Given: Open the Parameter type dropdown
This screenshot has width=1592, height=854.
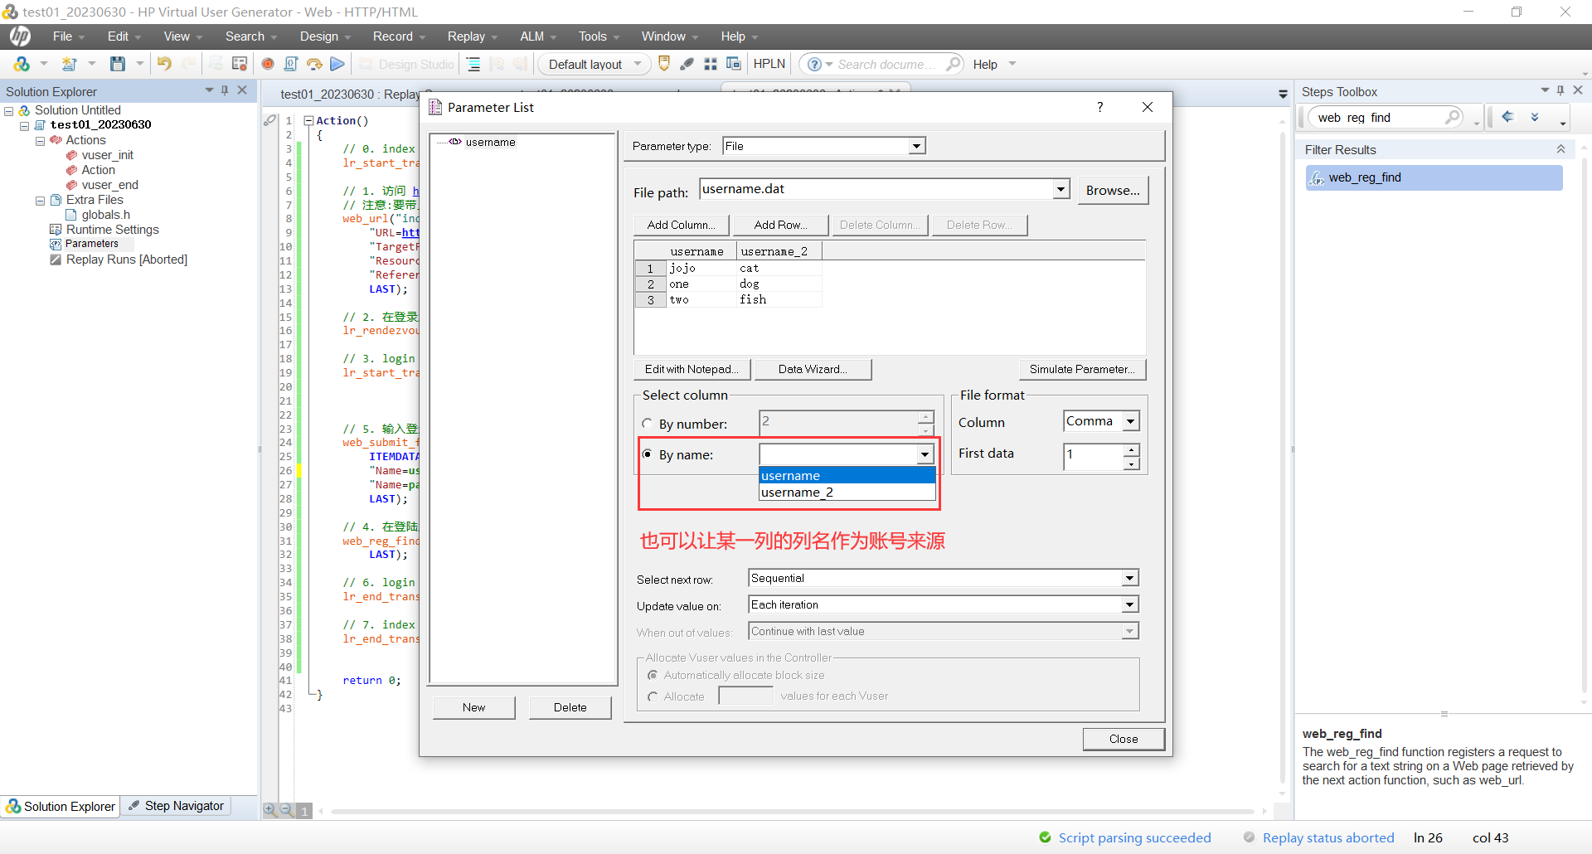Looking at the screenshot, I should [x=916, y=146].
